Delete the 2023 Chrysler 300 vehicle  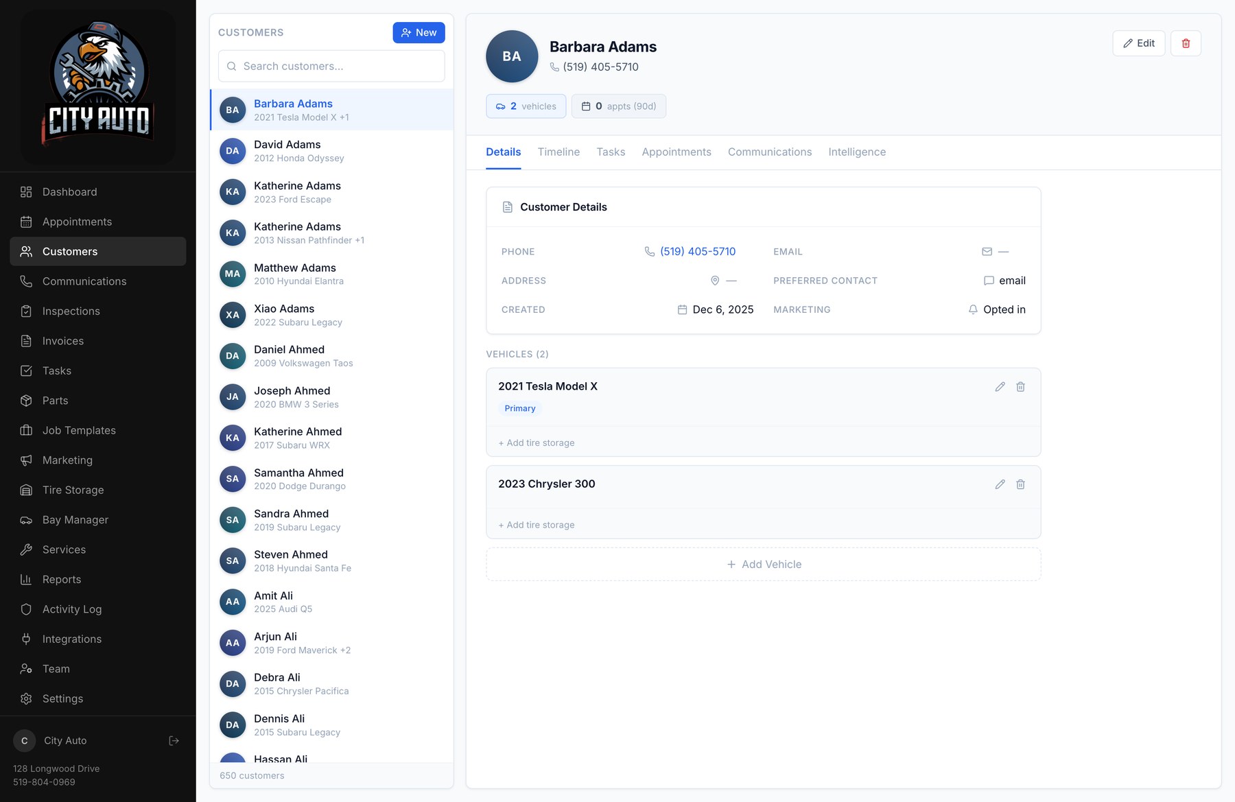point(1020,484)
